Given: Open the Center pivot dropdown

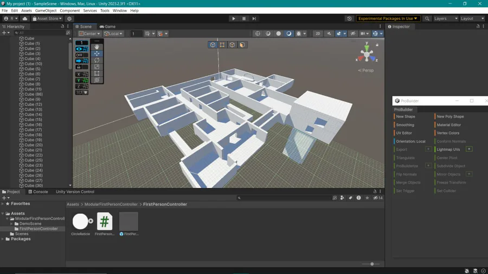Looking at the screenshot, I should click(x=89, y=34).
